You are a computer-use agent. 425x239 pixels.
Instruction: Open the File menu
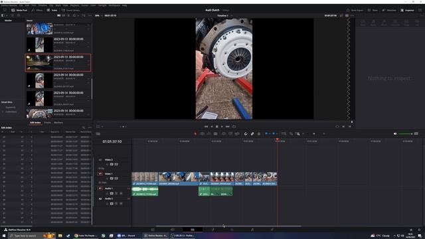[x=21, y=5]
